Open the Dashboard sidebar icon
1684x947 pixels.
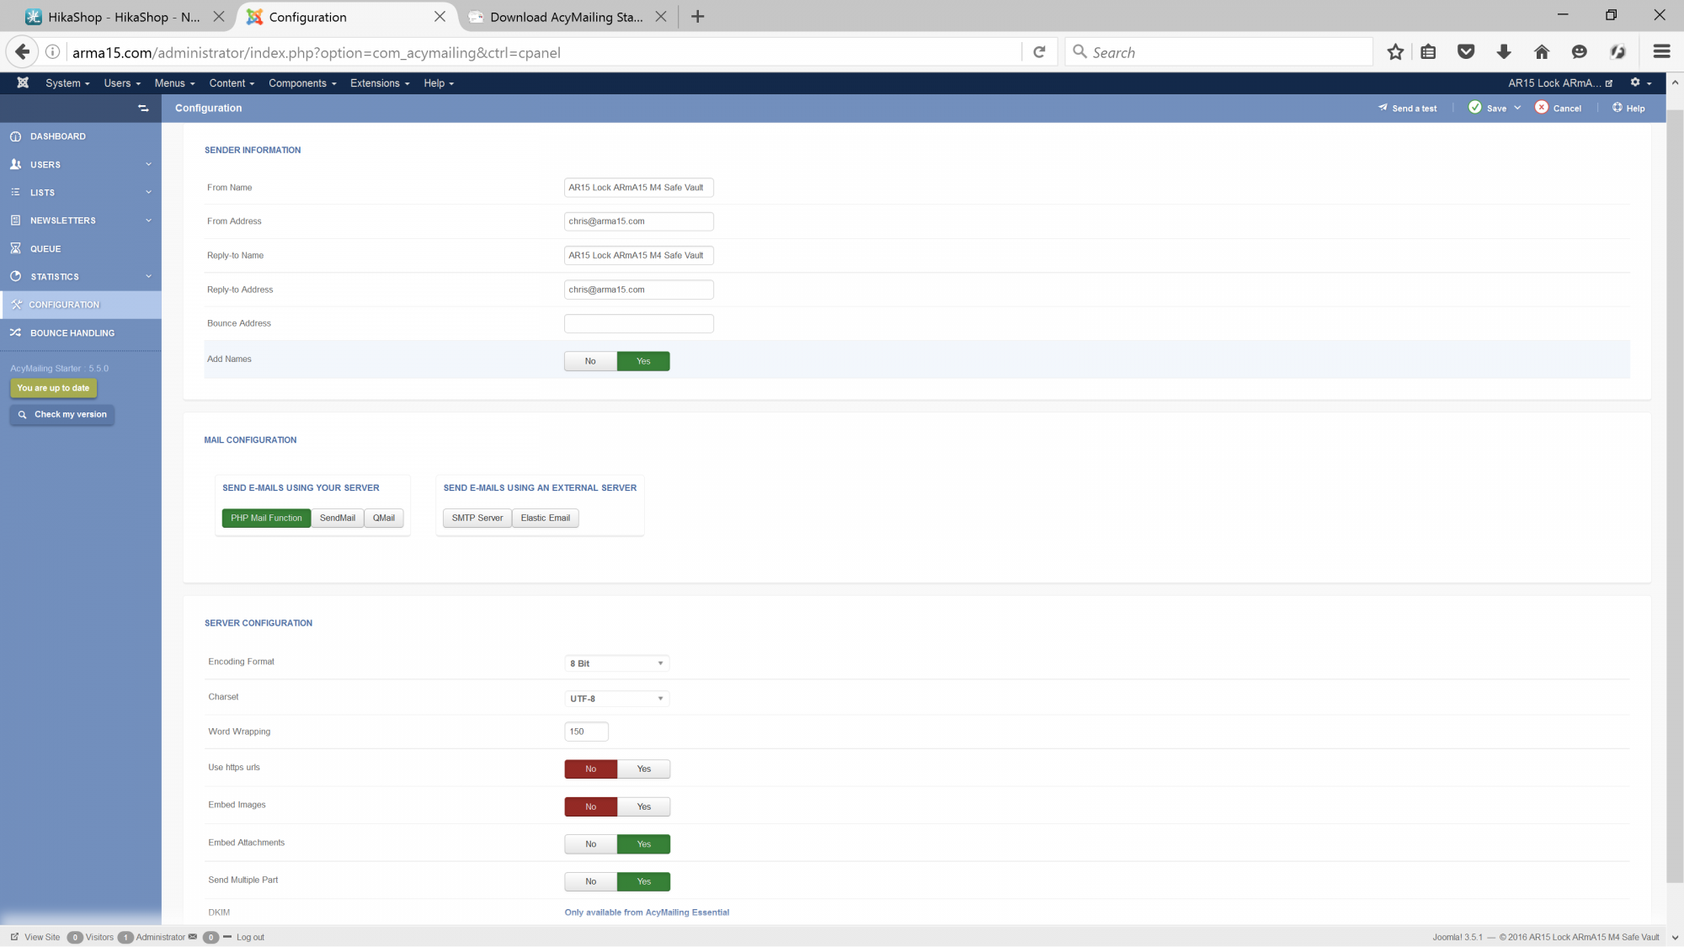click(15, 136)
